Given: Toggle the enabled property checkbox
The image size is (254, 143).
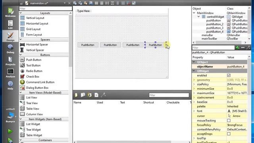Looking at the screenshot, I should pyautogui.click(x=229, y=75).
